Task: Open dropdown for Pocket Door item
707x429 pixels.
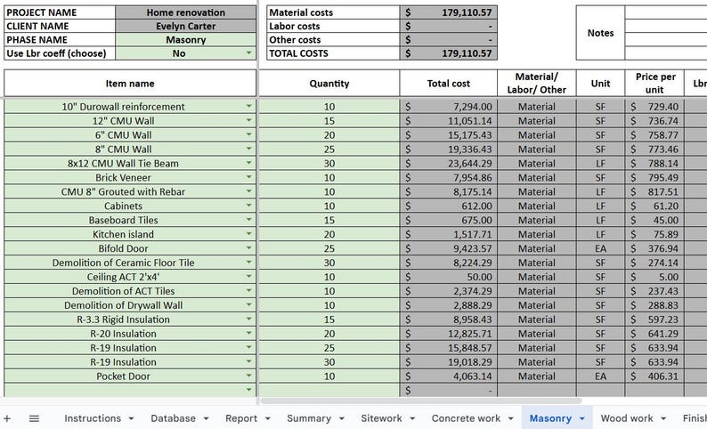Action: [x=248, y=376]
